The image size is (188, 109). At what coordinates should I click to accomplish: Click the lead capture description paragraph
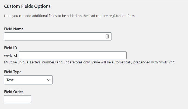(x=70, y=16)
